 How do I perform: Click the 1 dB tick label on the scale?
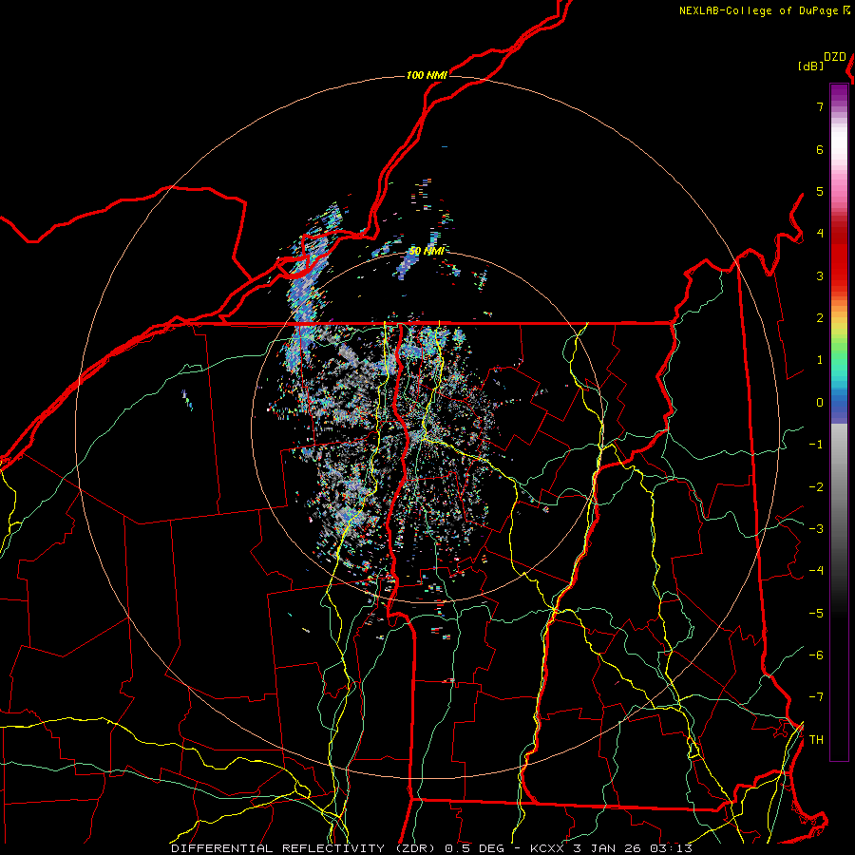(820, 360)
